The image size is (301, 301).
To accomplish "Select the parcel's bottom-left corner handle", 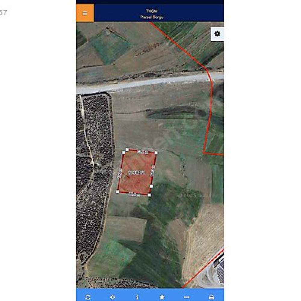I will (x=118, y=191).
